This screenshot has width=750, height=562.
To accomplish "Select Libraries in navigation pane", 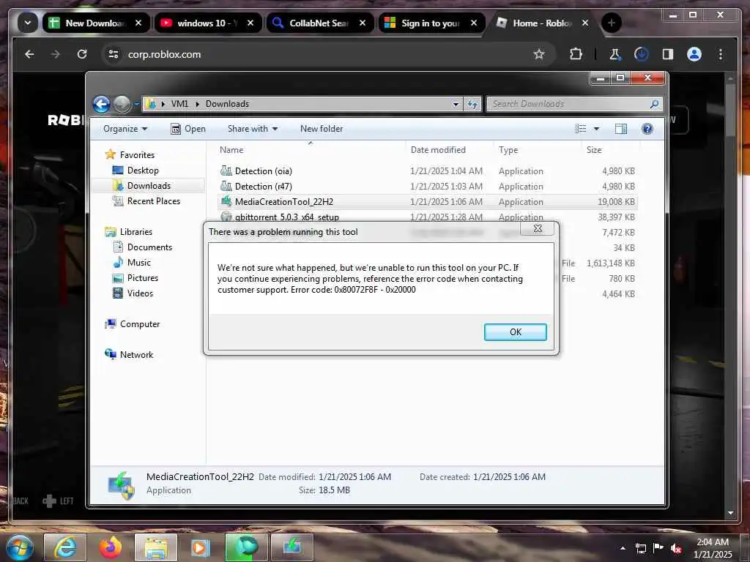I will [135, 232].
